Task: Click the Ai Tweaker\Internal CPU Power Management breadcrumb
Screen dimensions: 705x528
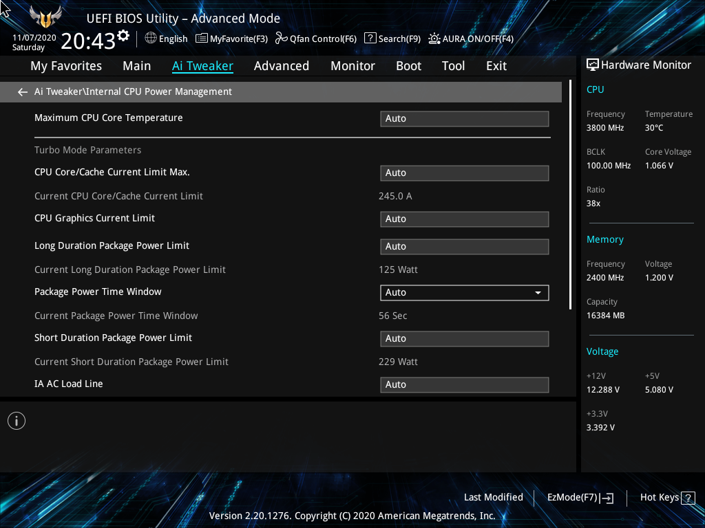Action: tap(133, 91)
